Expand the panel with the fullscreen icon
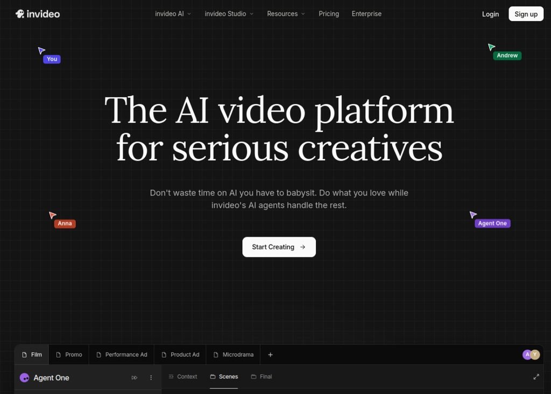This screenshot has width=551, height=394. pos(536,377)
